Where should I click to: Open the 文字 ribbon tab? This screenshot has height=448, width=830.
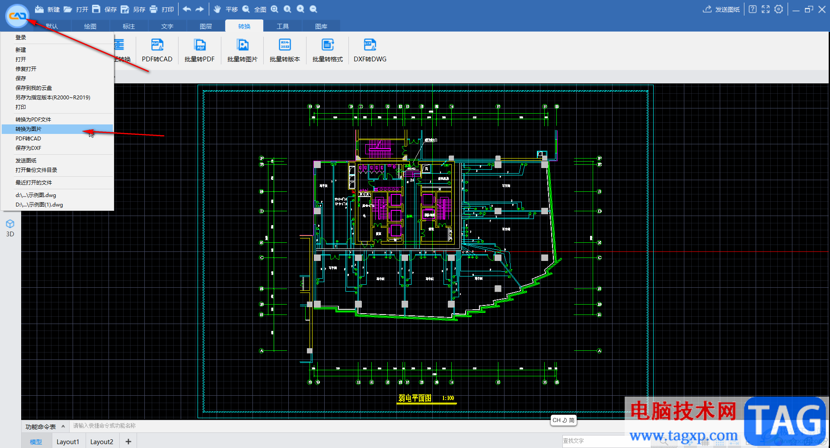pyautogui.click(x=167, y=26)
